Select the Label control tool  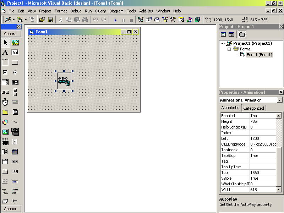point(5,52)
